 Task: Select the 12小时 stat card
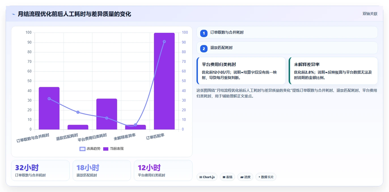(x=163, y=170)
